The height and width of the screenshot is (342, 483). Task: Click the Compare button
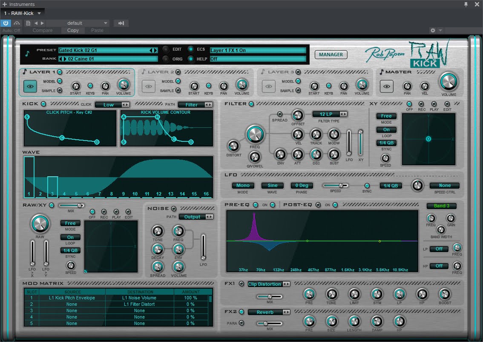[x=43, y=30]
